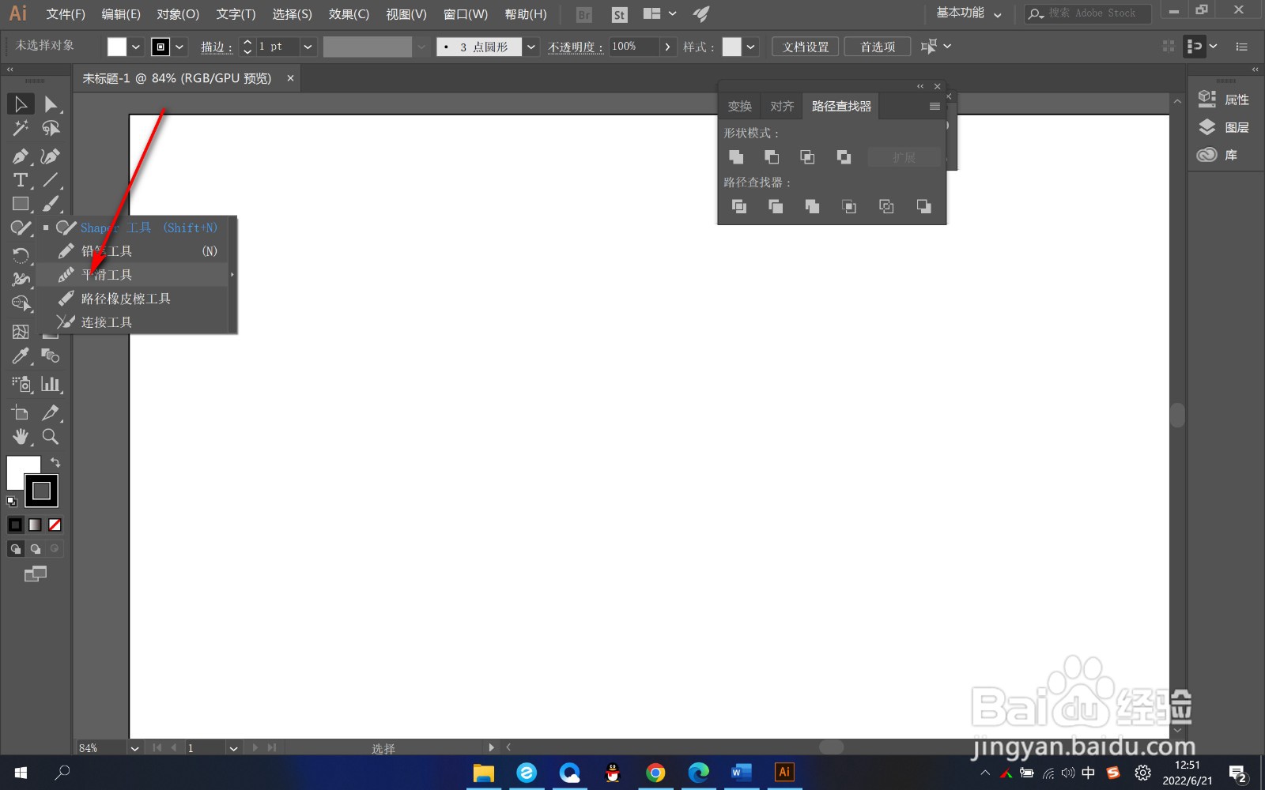The width and height of the screenshot is (1265, 790).
Task: Click the 文档设置 button
Action: [806, 47]
